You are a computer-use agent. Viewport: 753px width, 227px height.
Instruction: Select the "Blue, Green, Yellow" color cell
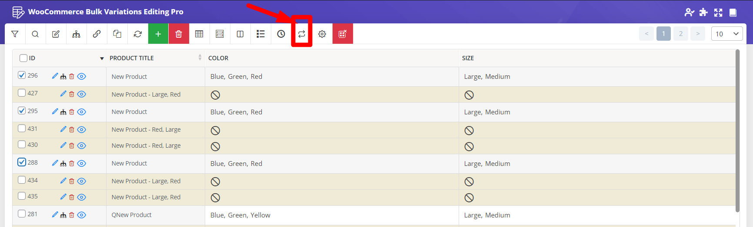(332, 215)
